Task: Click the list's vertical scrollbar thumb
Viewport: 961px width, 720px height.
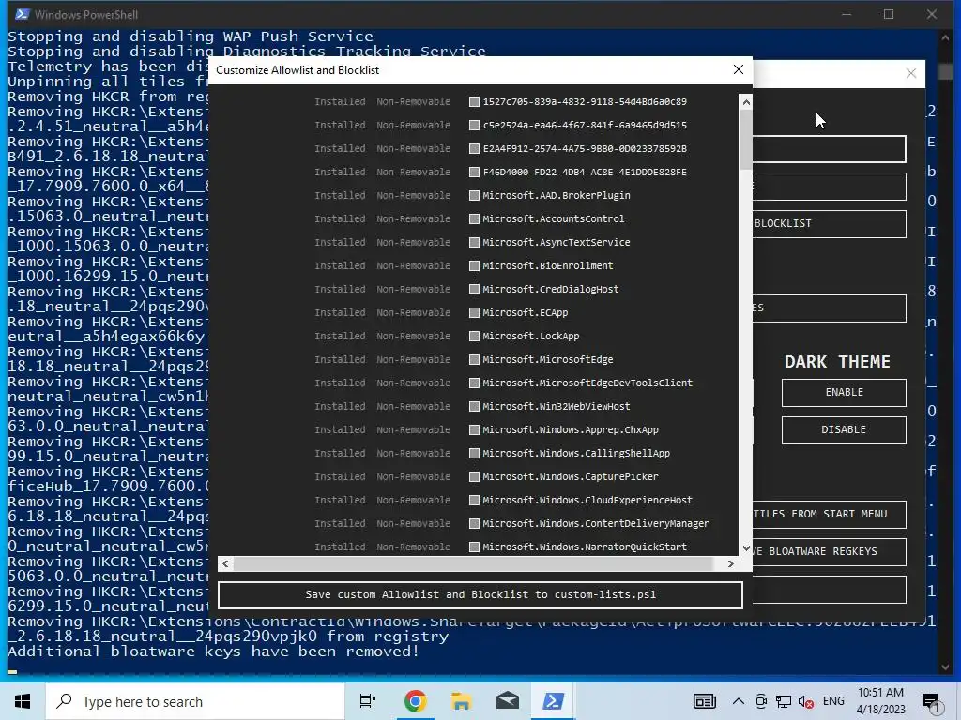Action: (x=746, y=140)
